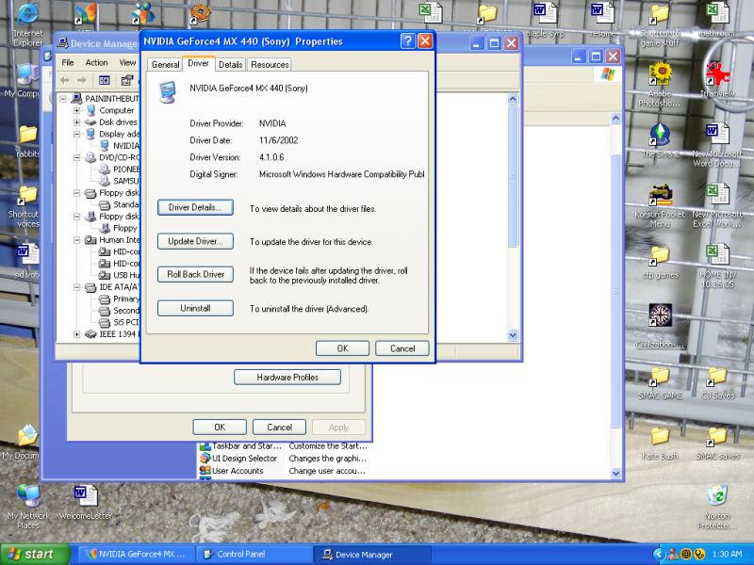
Task: Open the Shortcut voices folder icon
Action: click(27, 206)
